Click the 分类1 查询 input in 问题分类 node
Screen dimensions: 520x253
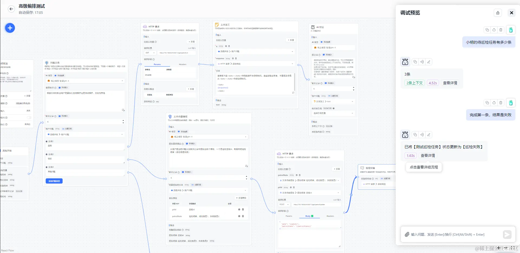pos(85,147)
